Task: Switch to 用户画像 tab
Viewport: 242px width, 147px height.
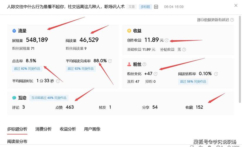Action: point(92,129)
